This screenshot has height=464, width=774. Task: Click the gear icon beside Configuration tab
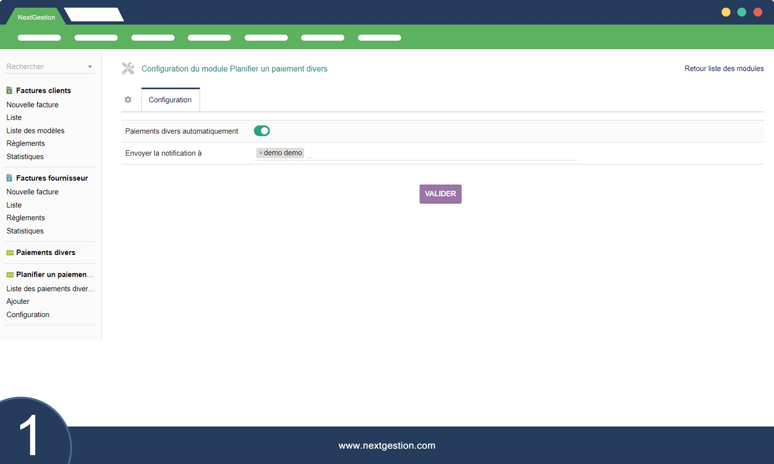[x=128, y=100]
